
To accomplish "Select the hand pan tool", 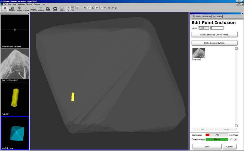I will point(93,8).
